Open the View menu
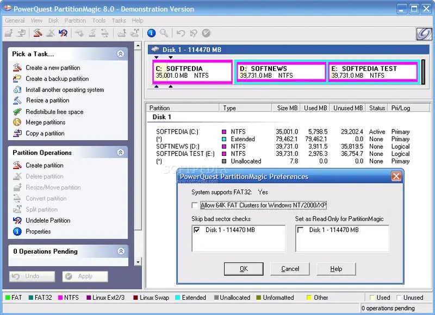 coord(36,21)
